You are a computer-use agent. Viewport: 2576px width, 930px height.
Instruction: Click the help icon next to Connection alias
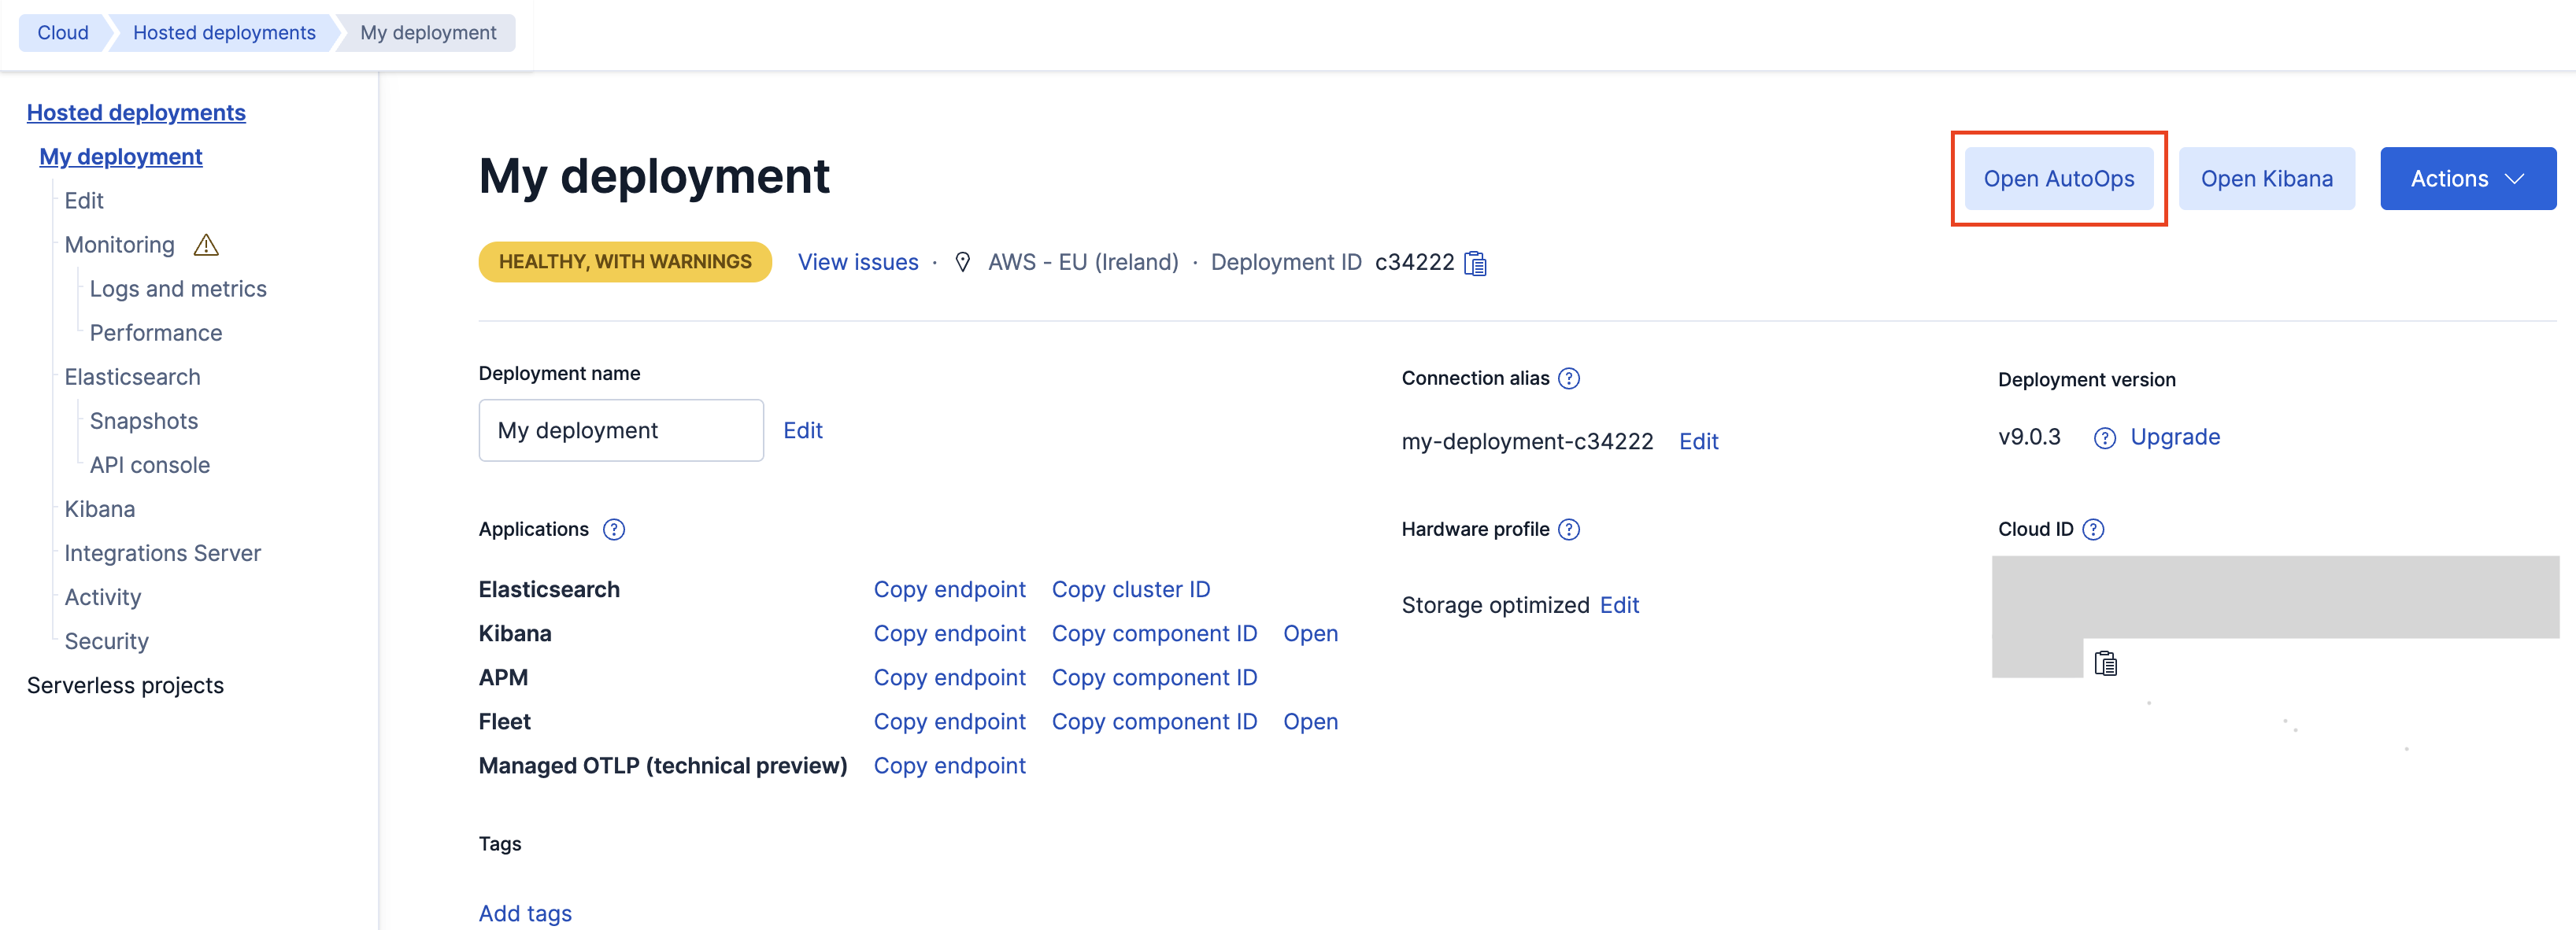click(1568, 378)
